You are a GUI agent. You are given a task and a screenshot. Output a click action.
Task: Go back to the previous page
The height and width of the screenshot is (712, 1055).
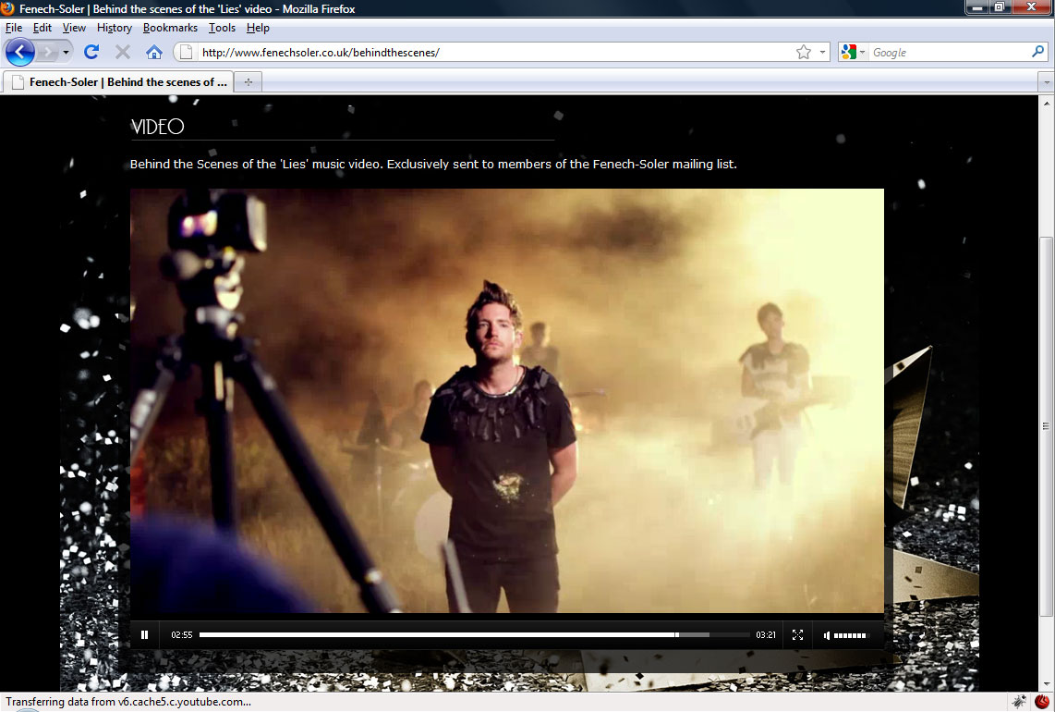(x=19, y=52)
